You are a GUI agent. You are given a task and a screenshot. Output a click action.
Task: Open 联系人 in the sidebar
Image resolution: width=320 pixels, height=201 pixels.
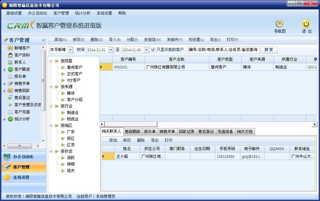(x=20, y=62)
